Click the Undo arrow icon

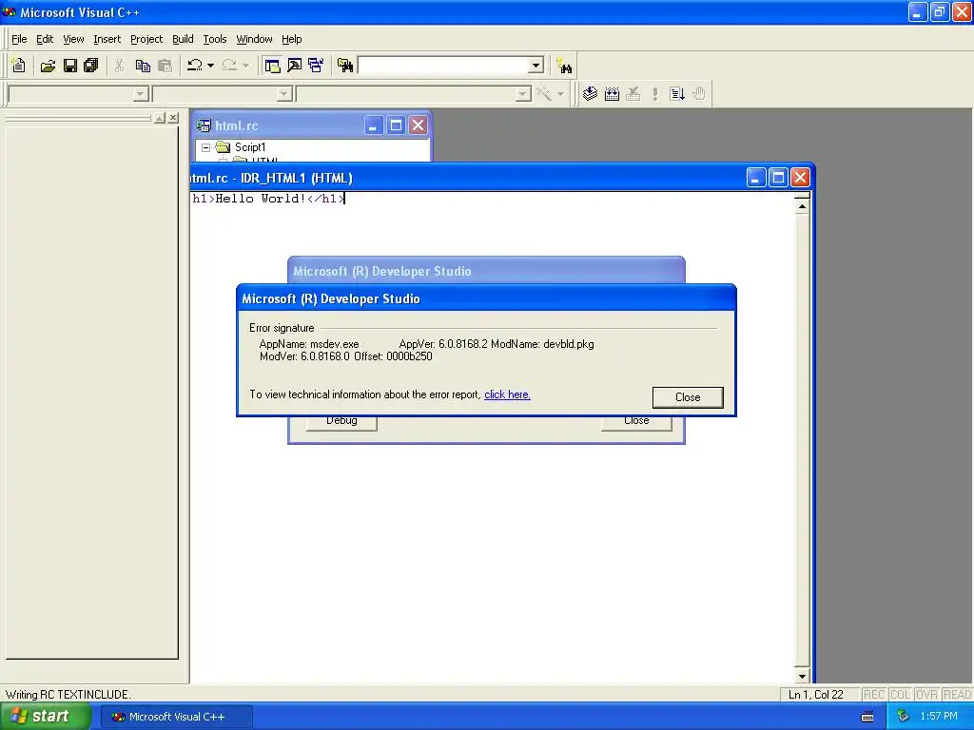click(x=195, y=66)
